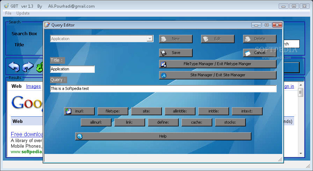Insert the allinurl: operator
313x171 pixels.
(96, 122)
